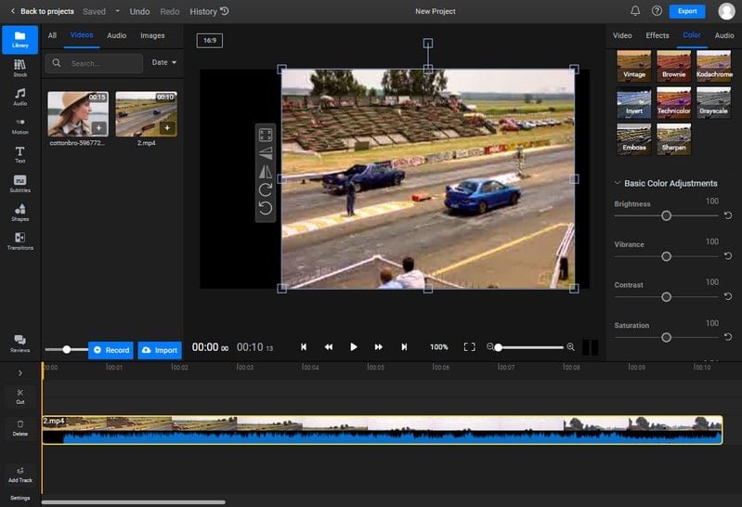Open the project History

209,11
